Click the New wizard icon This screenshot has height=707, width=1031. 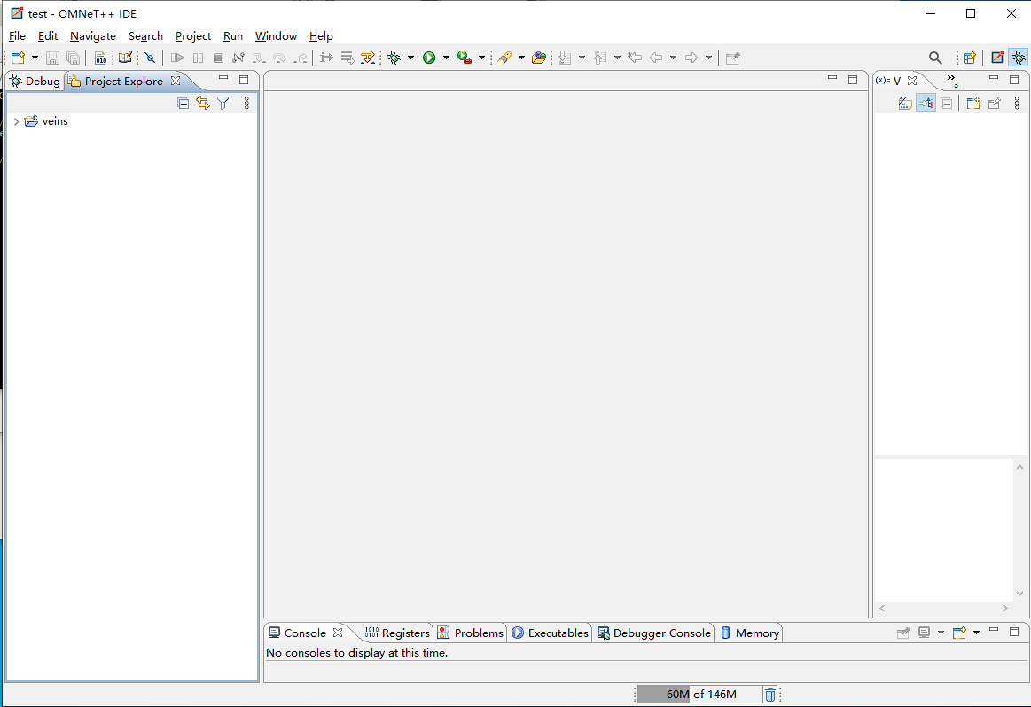coord(19,58)
